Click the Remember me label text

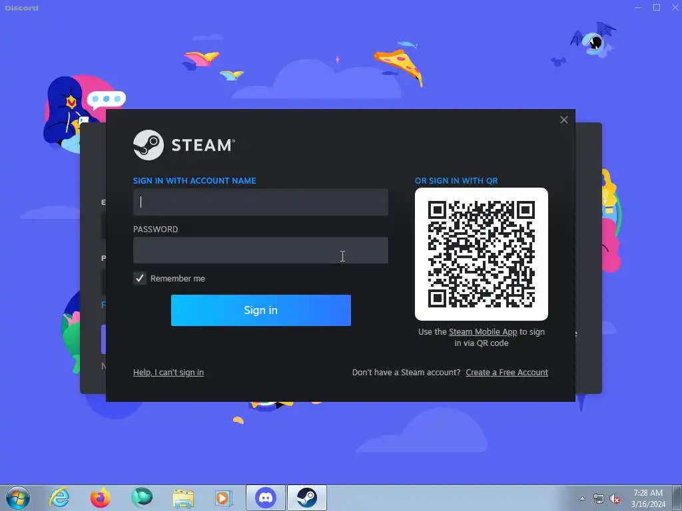tap(177, 279)
